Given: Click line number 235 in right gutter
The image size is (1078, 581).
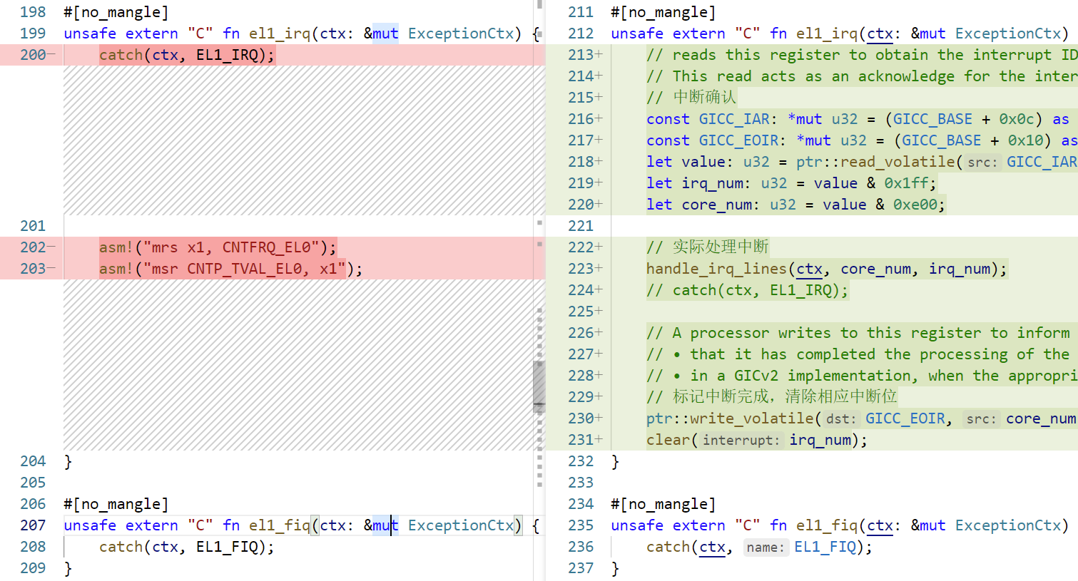Looking at the screenshot, I should tap(581, 525).
